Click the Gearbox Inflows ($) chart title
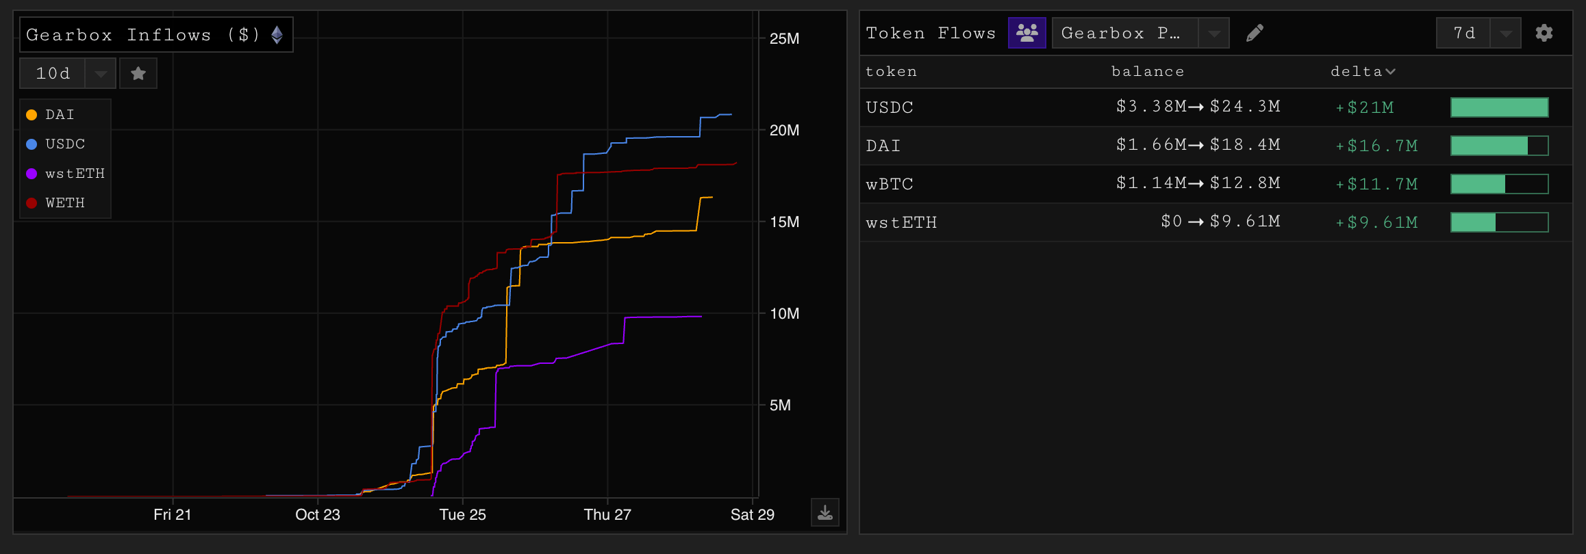Screen dimensions: 1586x554 [x=143, y=35]
